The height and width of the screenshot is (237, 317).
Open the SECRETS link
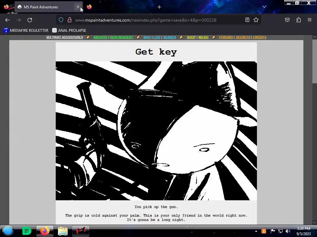(x=243, y=37)
